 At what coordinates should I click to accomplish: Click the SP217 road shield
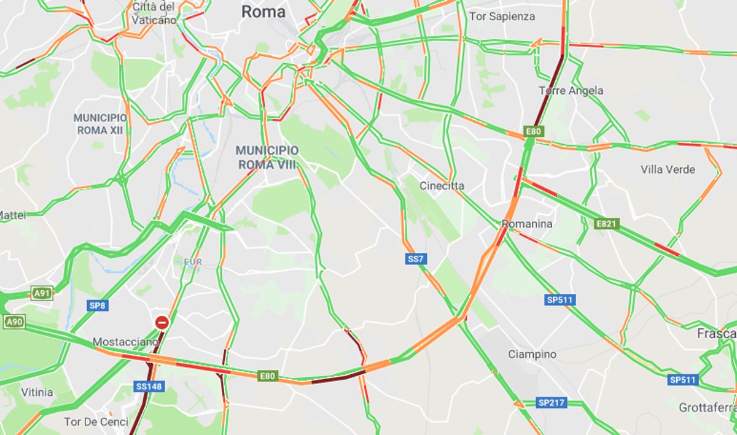pyautogui.click(x=552, y=403)
